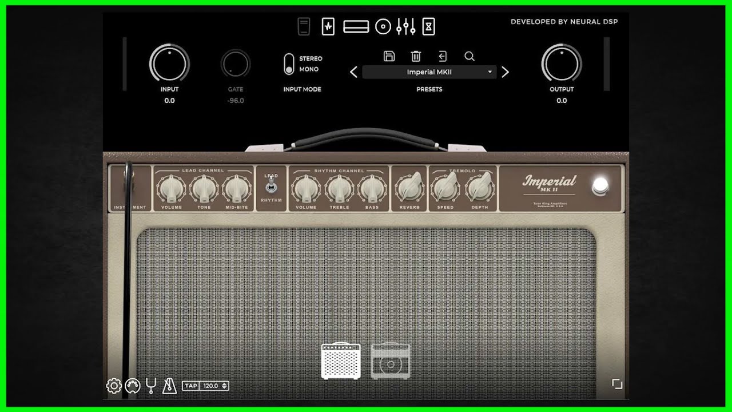Click the BASS knob
Viewport: 732px width, 412px height.
[372, 188]
